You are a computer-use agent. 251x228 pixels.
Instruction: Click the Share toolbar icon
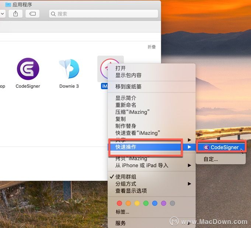tap(15, 14)
